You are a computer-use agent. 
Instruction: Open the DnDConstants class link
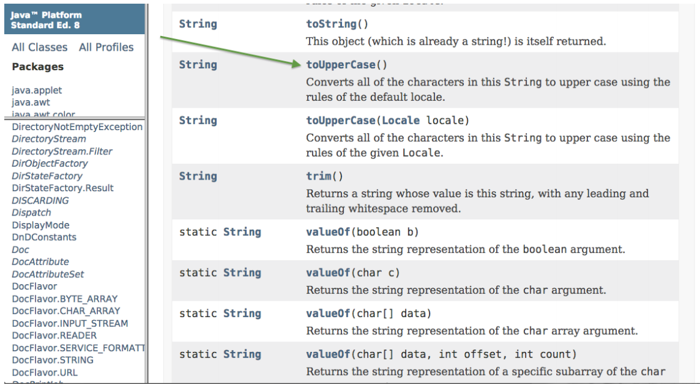pyautogui.click(x=44, y=237)
